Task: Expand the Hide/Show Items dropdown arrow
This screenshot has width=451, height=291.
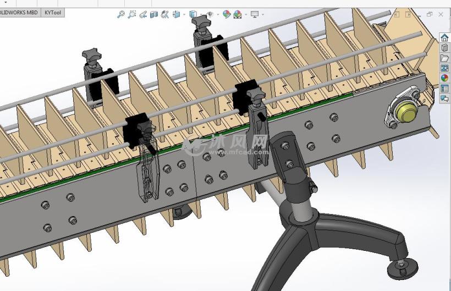Action: click(218, 15)
